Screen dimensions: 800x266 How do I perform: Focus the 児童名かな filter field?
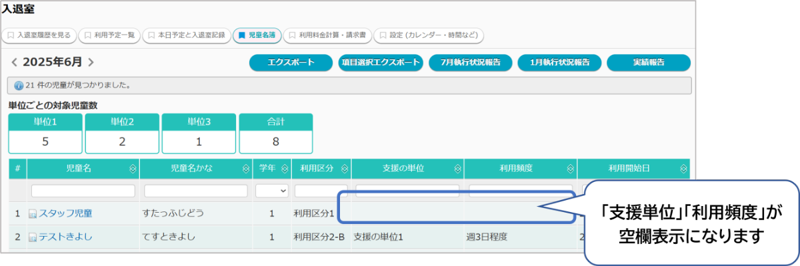click(x=196, y=191)
